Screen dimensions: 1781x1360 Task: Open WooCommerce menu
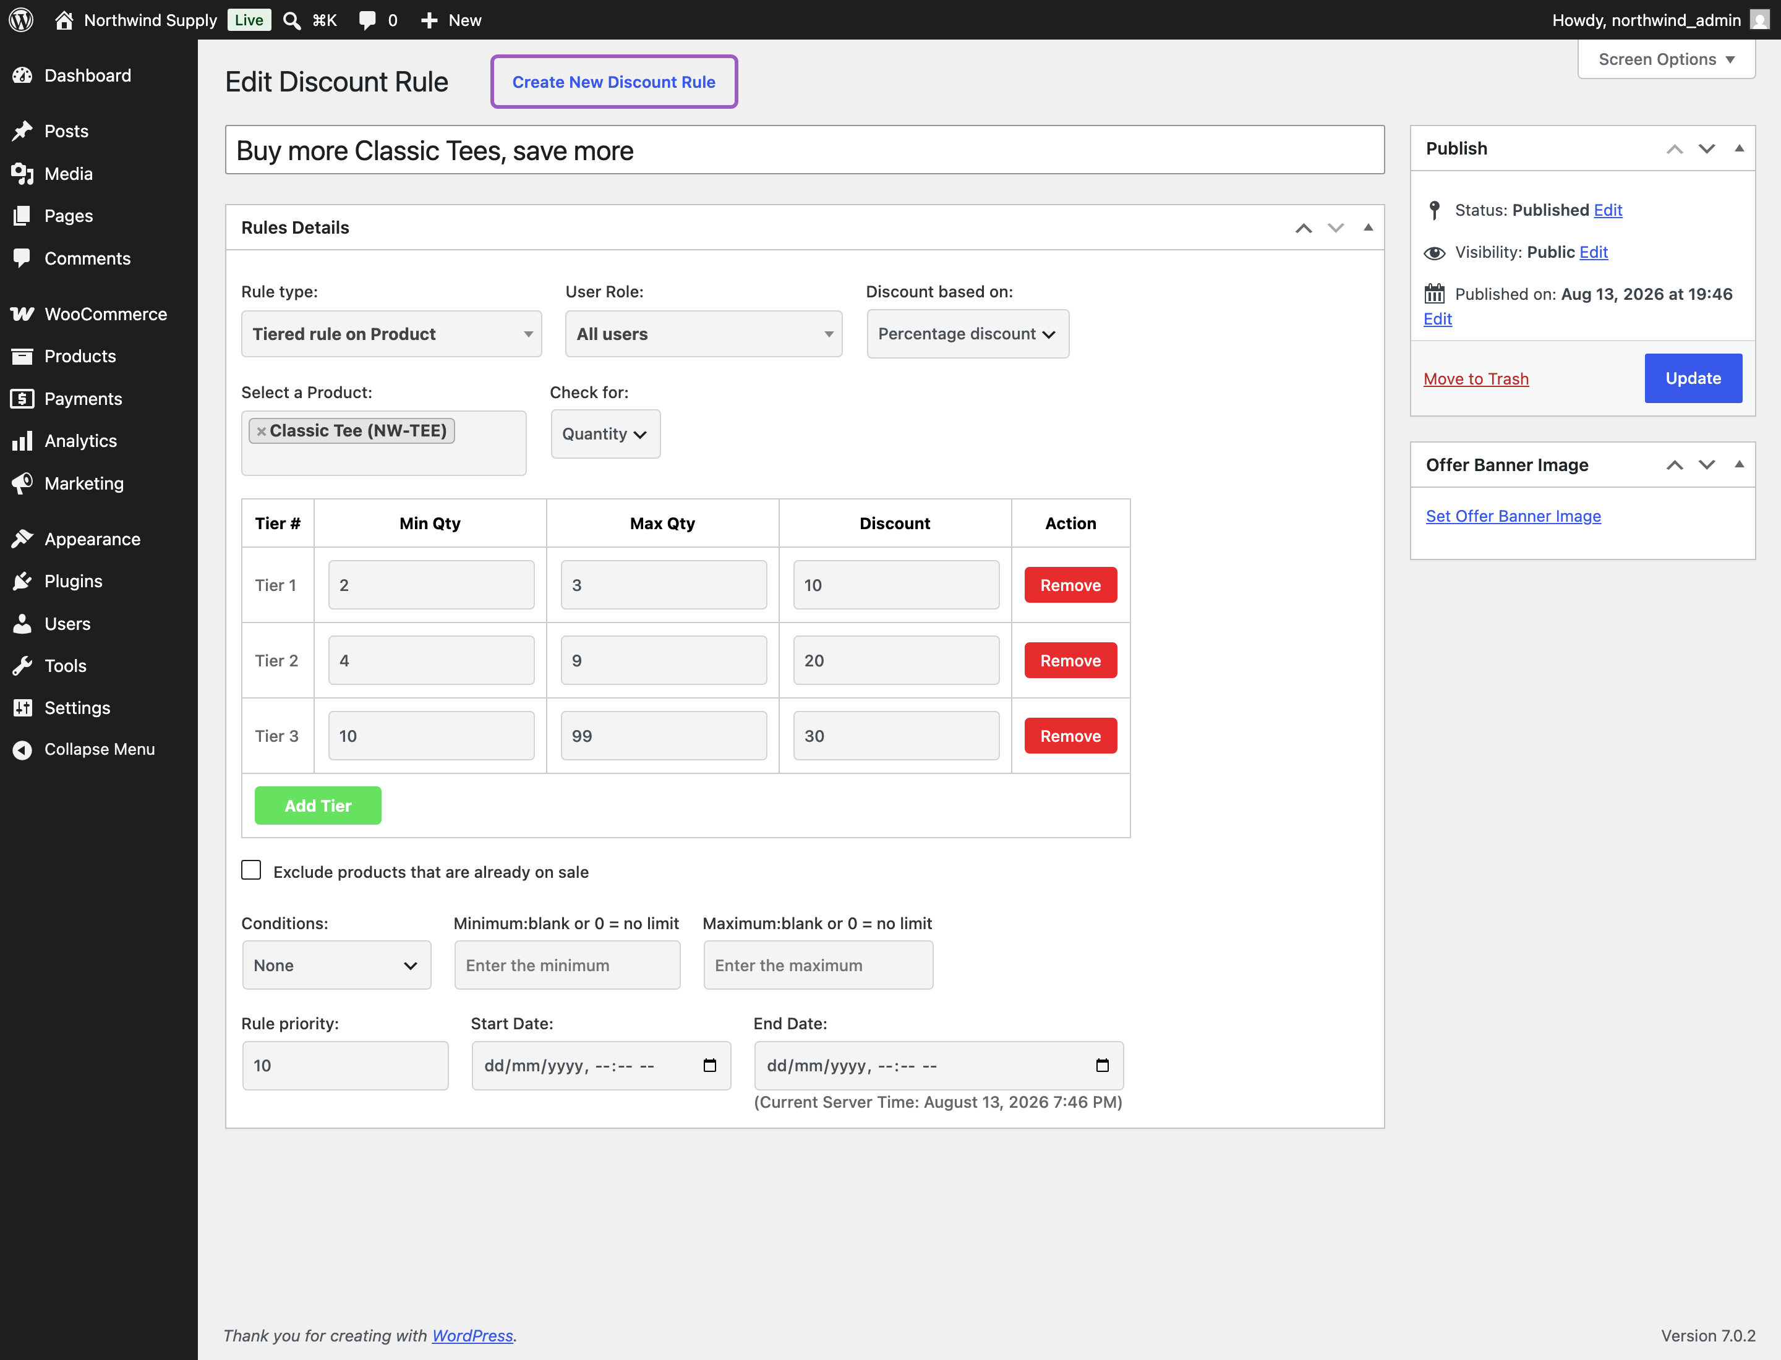(x=99, y=314)
